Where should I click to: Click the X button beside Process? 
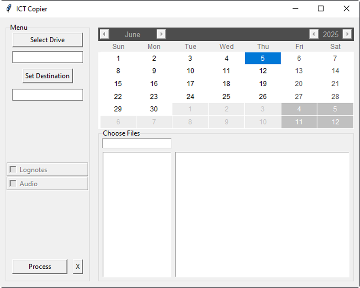tap(78, 267)
